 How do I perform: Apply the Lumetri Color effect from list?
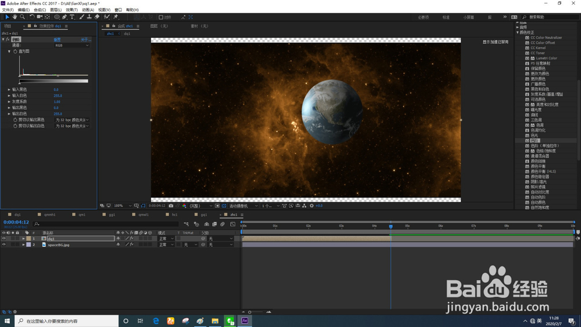point(546,58)
